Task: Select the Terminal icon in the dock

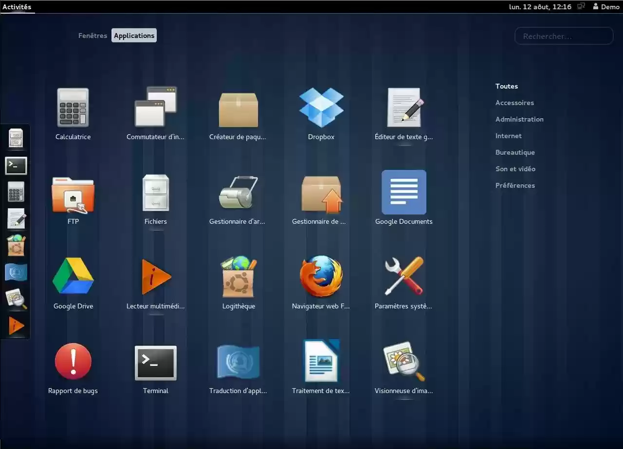Action: coord(16,165)
